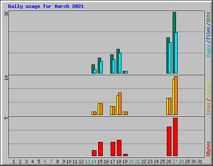Select the red KBytes bar for day 27
213x166 pixels.
click(x=175, y=137)
